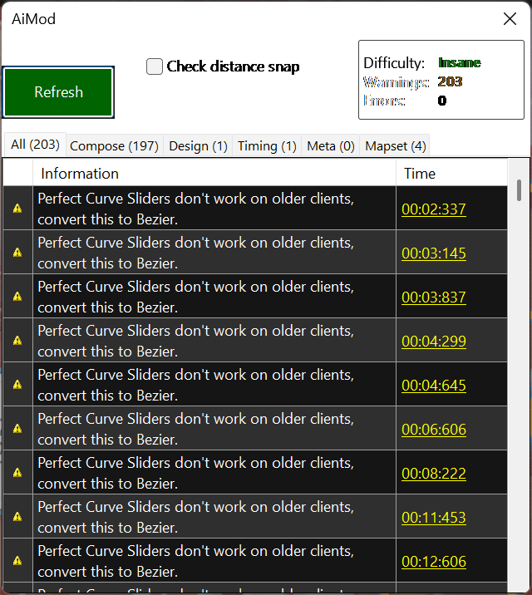The width and height of the screenshot is (532, 595).
Task: Jump to timestamp 00:03:837
Action: pyautogui.click(x=434, y=297)
